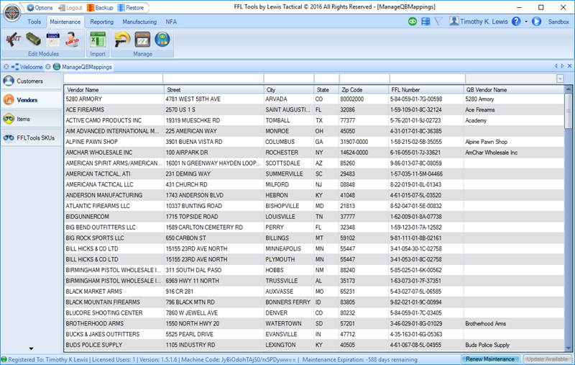This screenshot has width=575, height=365.
Task: Select the ALPINE PAWN SHOP row
Action: (x=314, y=142)
